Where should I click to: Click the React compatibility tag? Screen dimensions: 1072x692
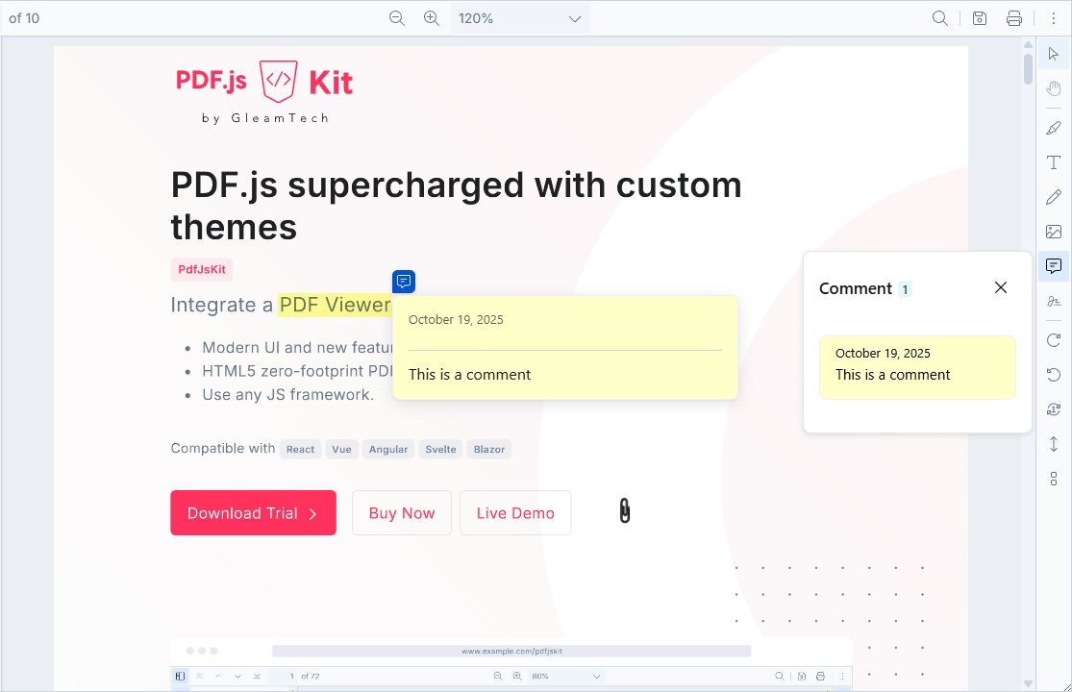point(300,449)
